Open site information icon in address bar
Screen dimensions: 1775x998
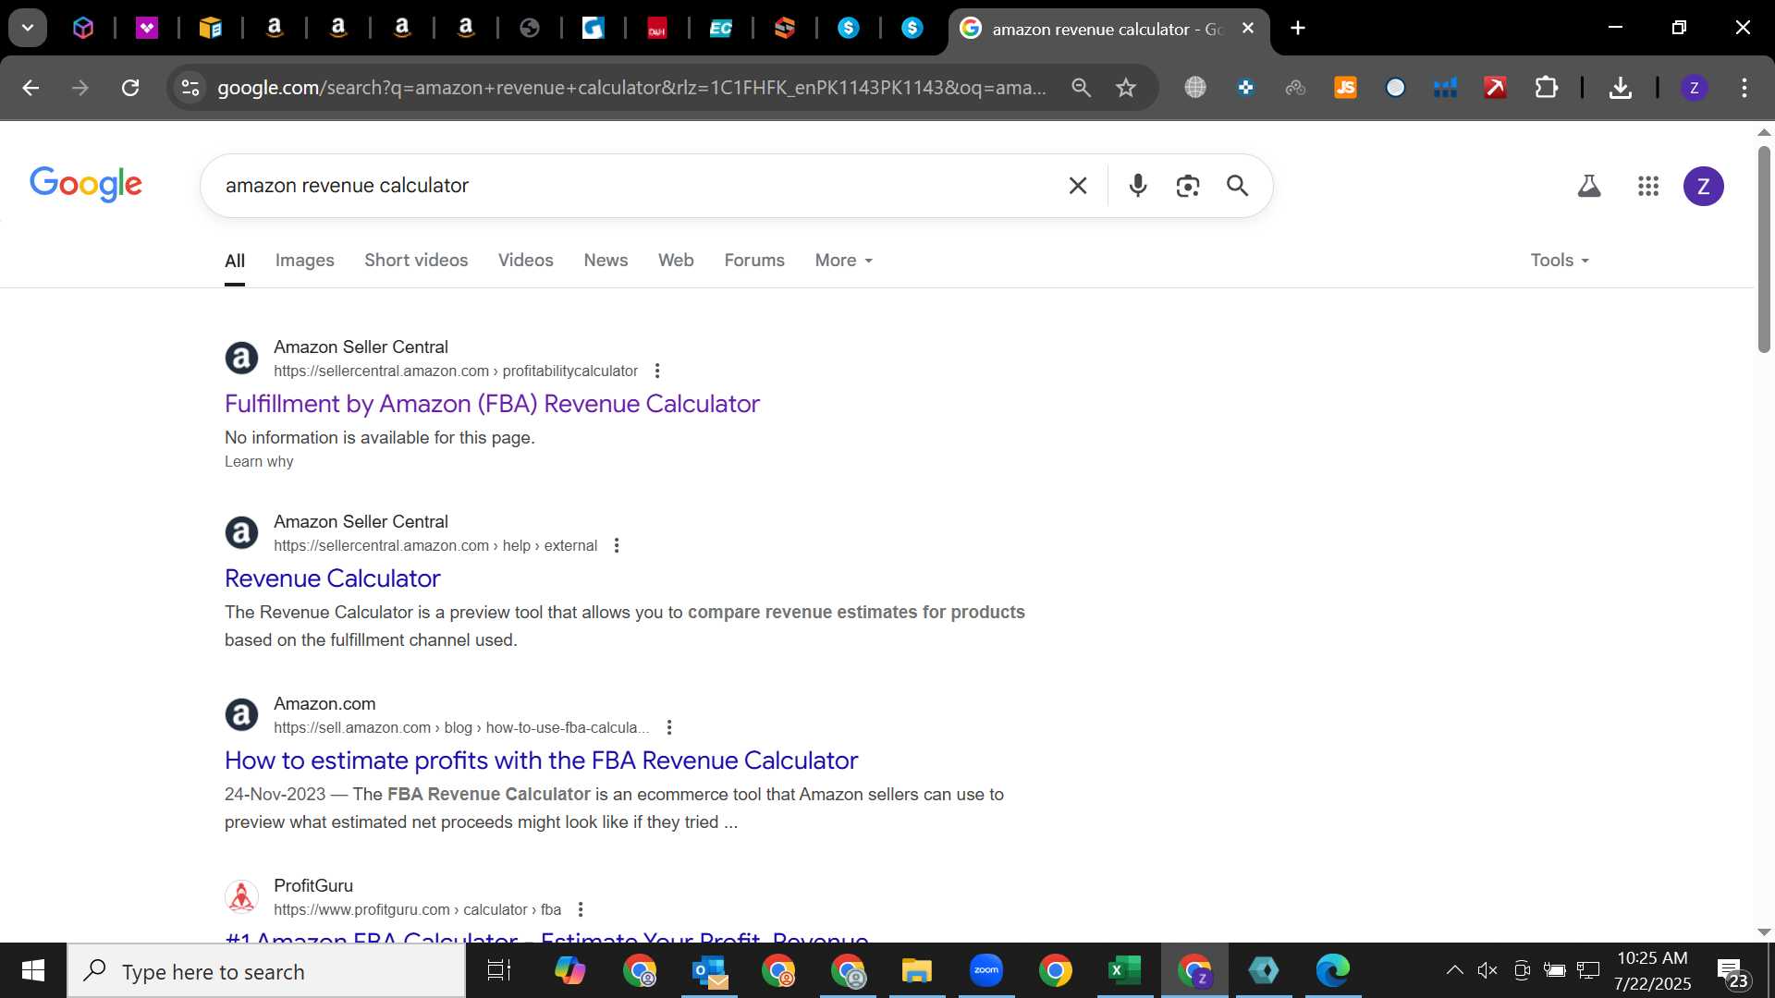click(x=190, y=88)
